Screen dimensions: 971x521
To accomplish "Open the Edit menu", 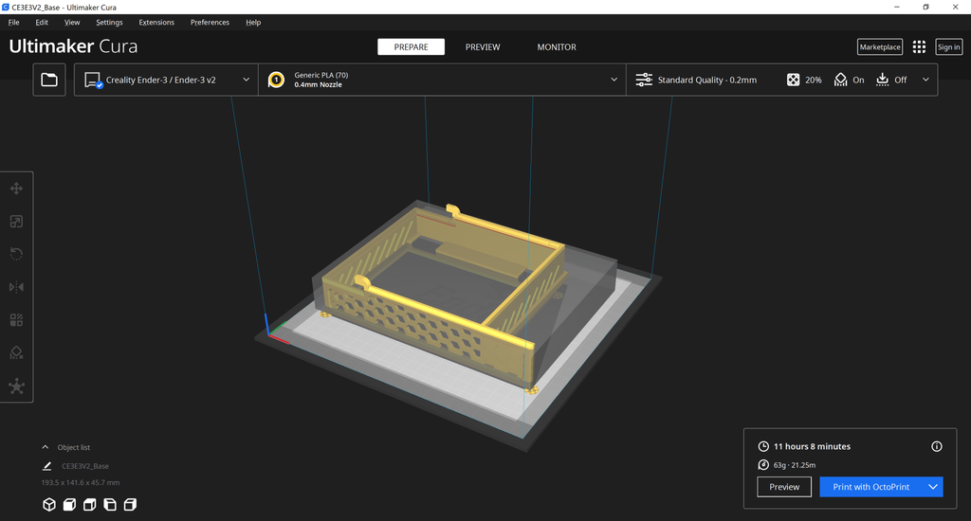I will click(x=42, y=23).
